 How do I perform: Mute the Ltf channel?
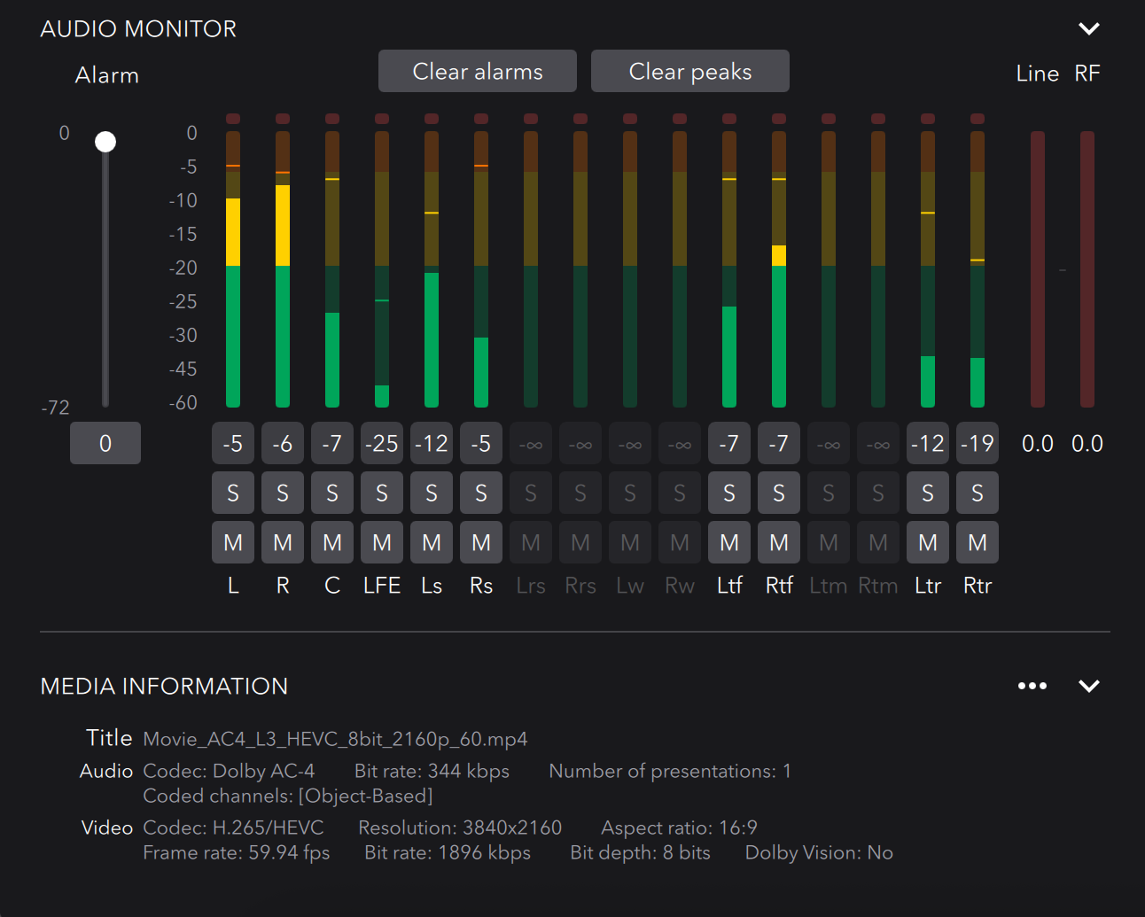click(x=728, y=542)
